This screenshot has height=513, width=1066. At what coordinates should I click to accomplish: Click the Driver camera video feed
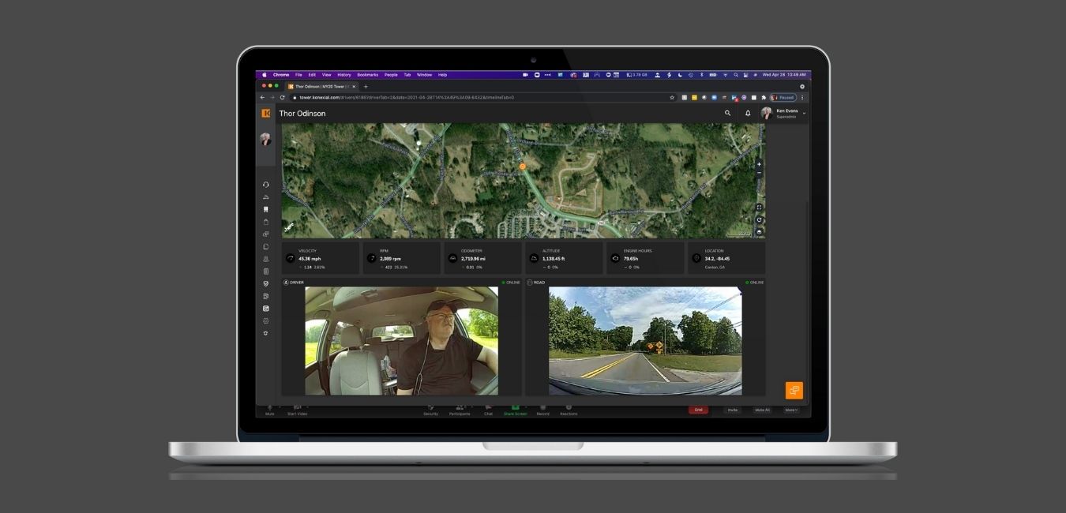pyautogui.click(x=402, y=341)
